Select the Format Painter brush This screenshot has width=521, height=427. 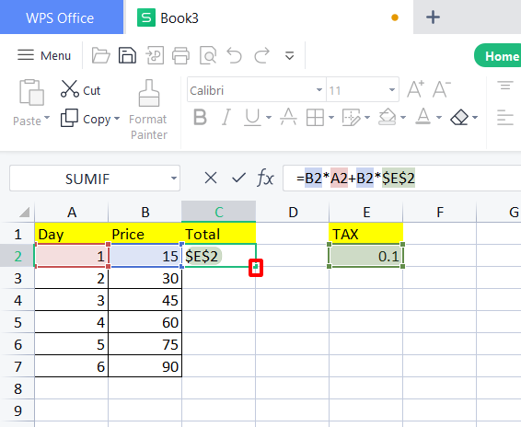pyautogui.click(x=148, y=110)
